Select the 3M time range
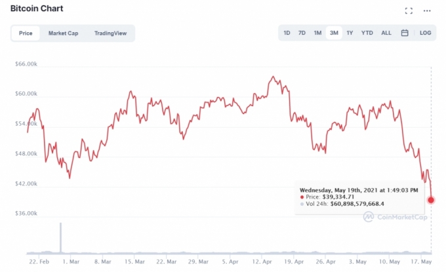446x272 pixels. (334, 33)
